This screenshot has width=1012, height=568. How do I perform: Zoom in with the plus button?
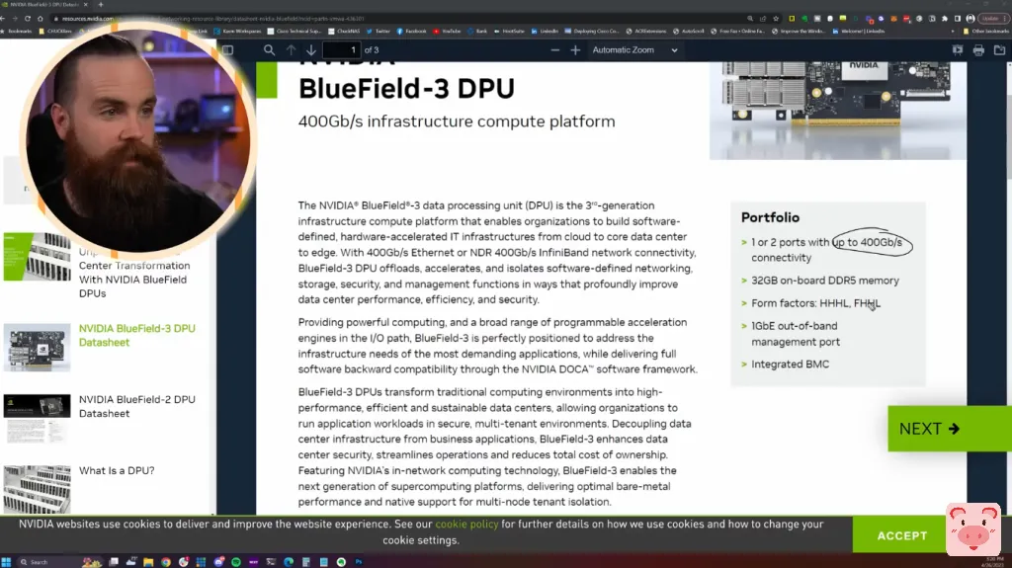pyautogui.click(x=576, y=49)
